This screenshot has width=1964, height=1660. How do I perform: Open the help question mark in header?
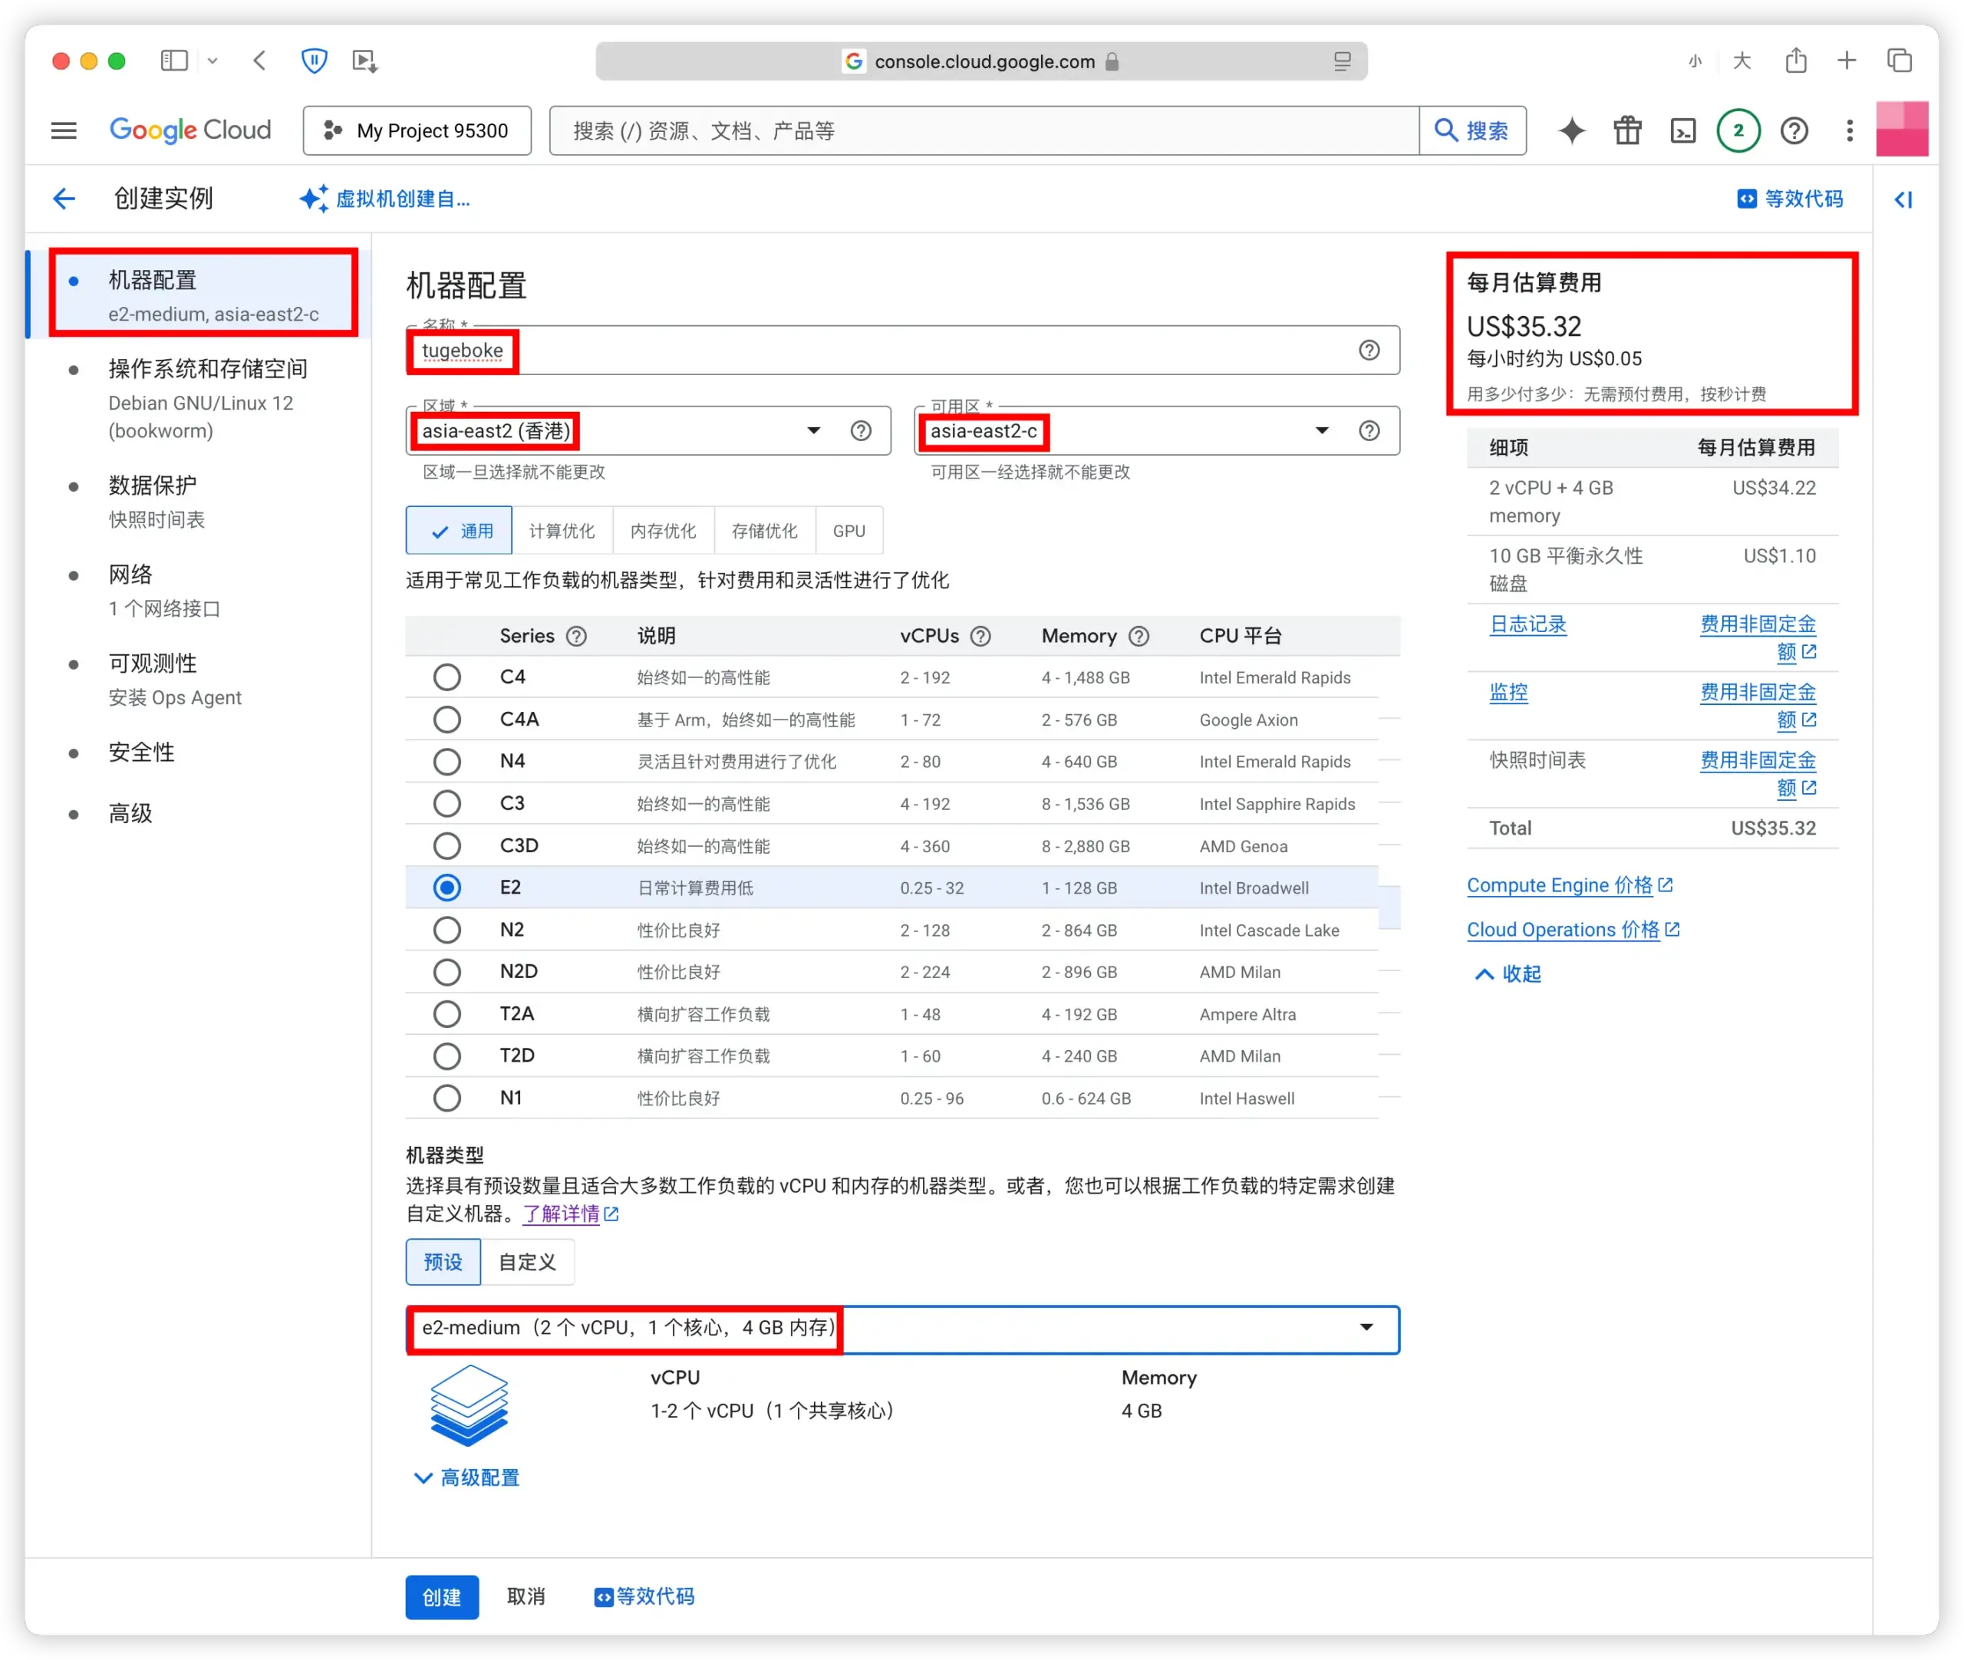pos(1794,130)
